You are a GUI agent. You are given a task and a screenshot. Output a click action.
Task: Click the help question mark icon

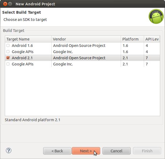pyautogui.click(x=9, y=150)
